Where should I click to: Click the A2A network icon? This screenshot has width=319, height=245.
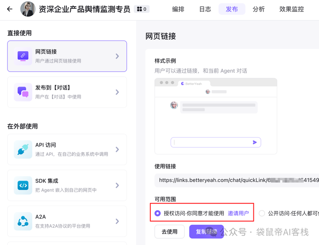point(23,221)
